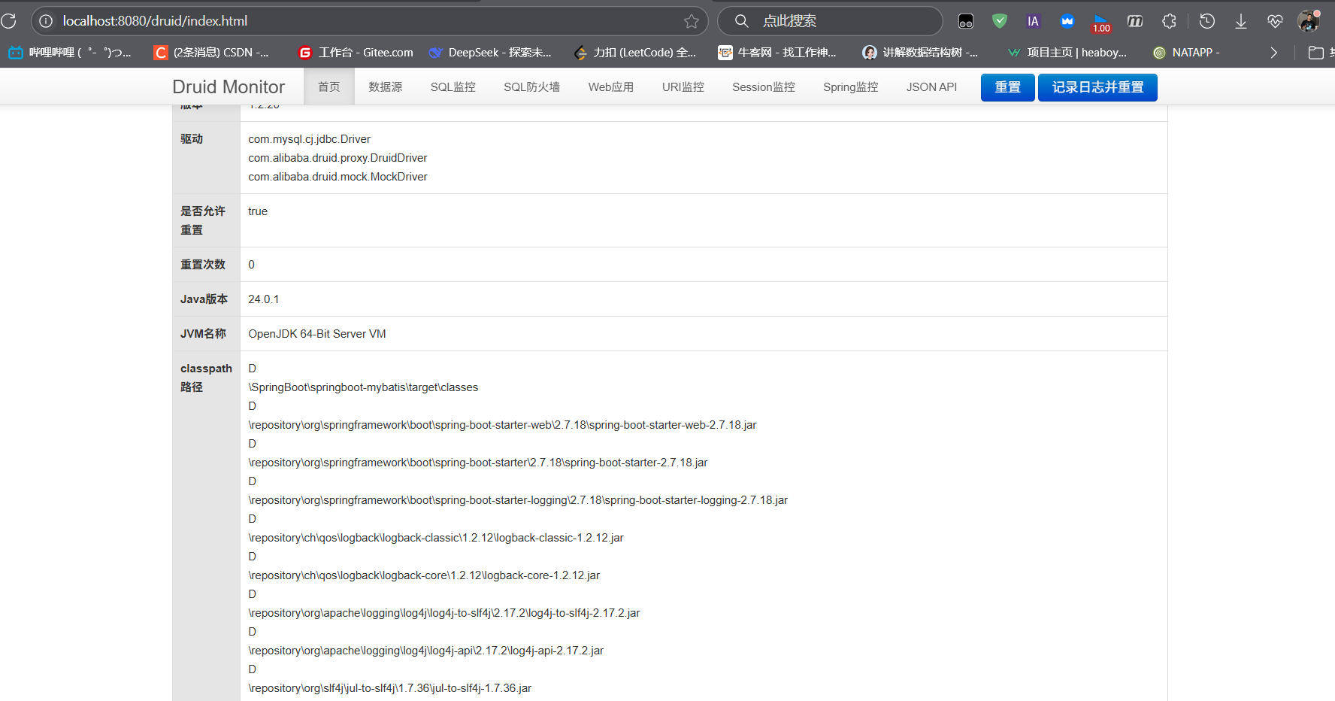Open the shield security extension icon
This screenshot has height=701, width=1335.
point(999,21)
